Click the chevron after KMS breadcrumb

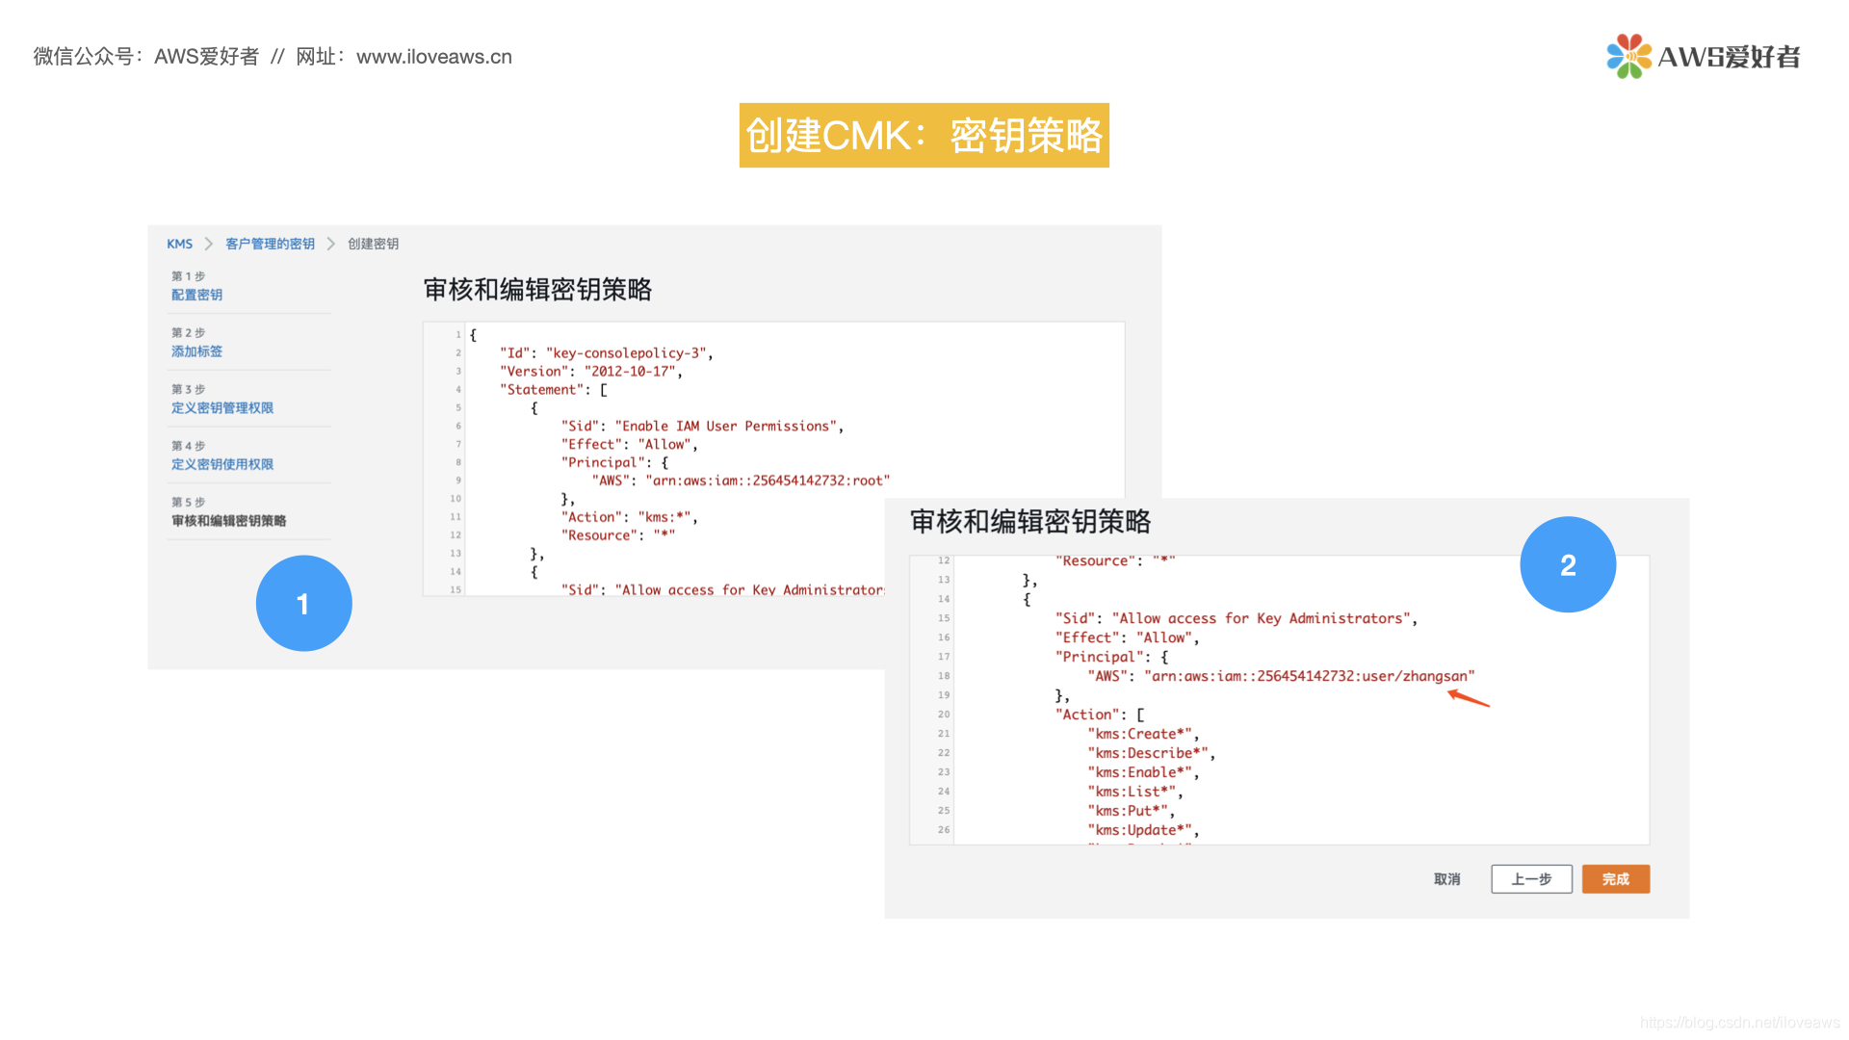pos(208,244)
